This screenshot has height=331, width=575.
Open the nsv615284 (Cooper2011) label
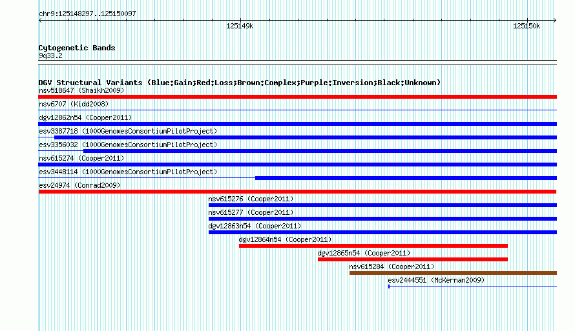(x=392, y=266)
